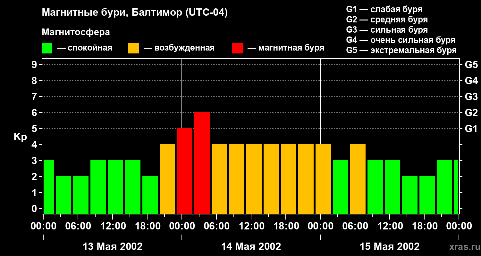The width and height of the screenshot is (481, 256).
Task: Click the 'G3 — сильная буря' legend text
Action: [x=387, y=30]
